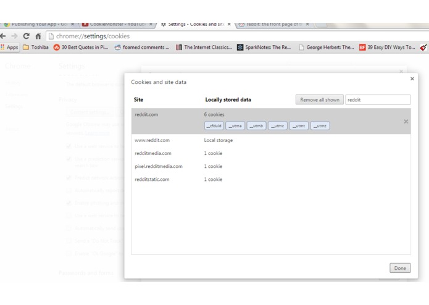
Task: Close the CookieMonster - YouTube tab
Action: [x=151, y=24]
